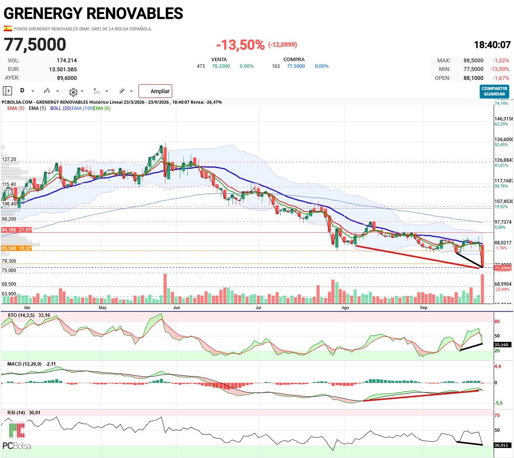Click the red 94,100 price level tag
Image resolution: width=514 pixels, height=458 pixels.
[17, 230]
